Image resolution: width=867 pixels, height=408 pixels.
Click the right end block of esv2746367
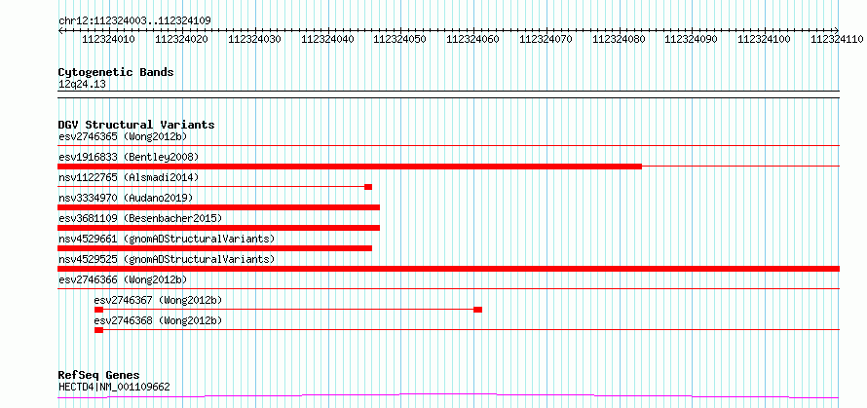(x=477, y=310)
